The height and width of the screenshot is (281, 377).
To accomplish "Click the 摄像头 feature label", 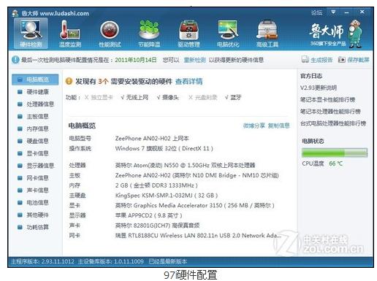I will coord(170,98).
